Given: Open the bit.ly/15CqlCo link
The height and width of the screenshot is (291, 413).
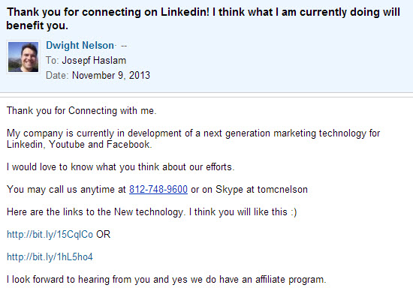Looking at the screenshot, I should pos(50,235).
